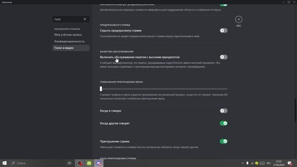Open the Windows notification center
297x167 pixels.
coord(290,163)
